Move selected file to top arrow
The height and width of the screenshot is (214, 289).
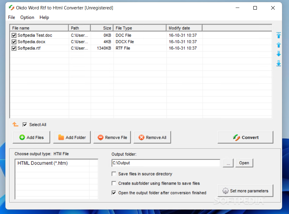click(x=278, y=35)
